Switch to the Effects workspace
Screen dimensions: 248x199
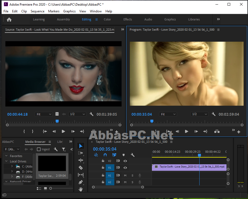(128, 19)
